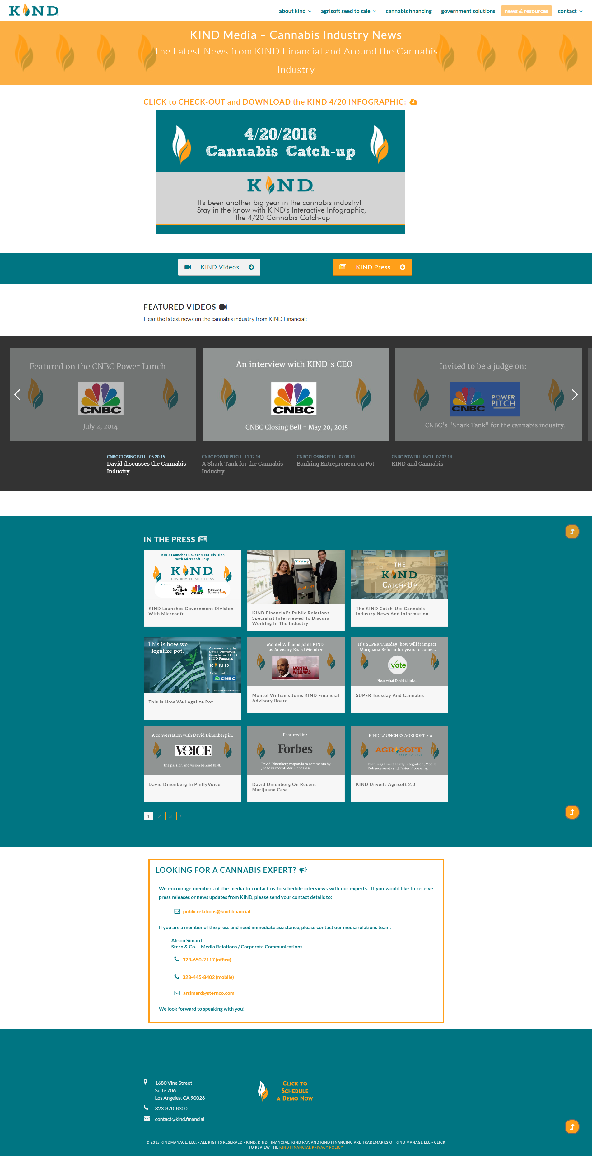This screenshot has width=592, height=1156.
Task: Open government solutions page
Action: click(468, 11)
